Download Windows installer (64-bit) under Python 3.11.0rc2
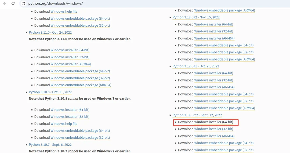The height and width of the screenshot is (153, 290). click(214, 122)
